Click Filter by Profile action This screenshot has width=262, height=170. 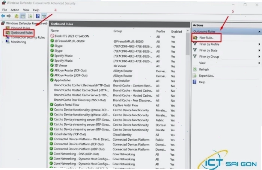tap(209, 44)
